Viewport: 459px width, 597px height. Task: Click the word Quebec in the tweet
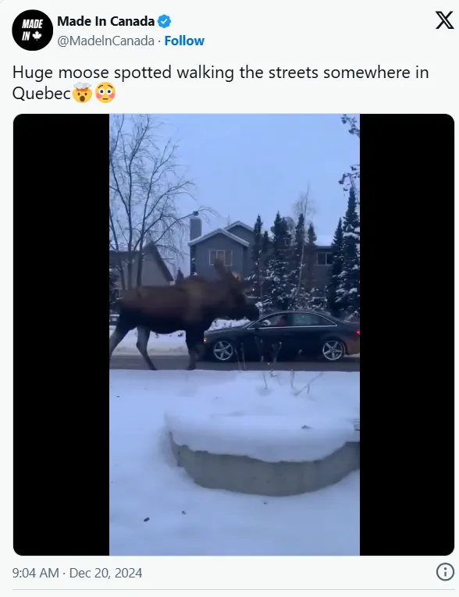(41, 94)
